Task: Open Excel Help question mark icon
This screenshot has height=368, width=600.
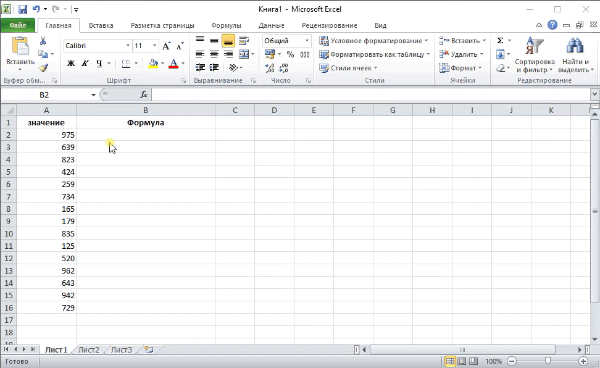Action: click(552, 25)
